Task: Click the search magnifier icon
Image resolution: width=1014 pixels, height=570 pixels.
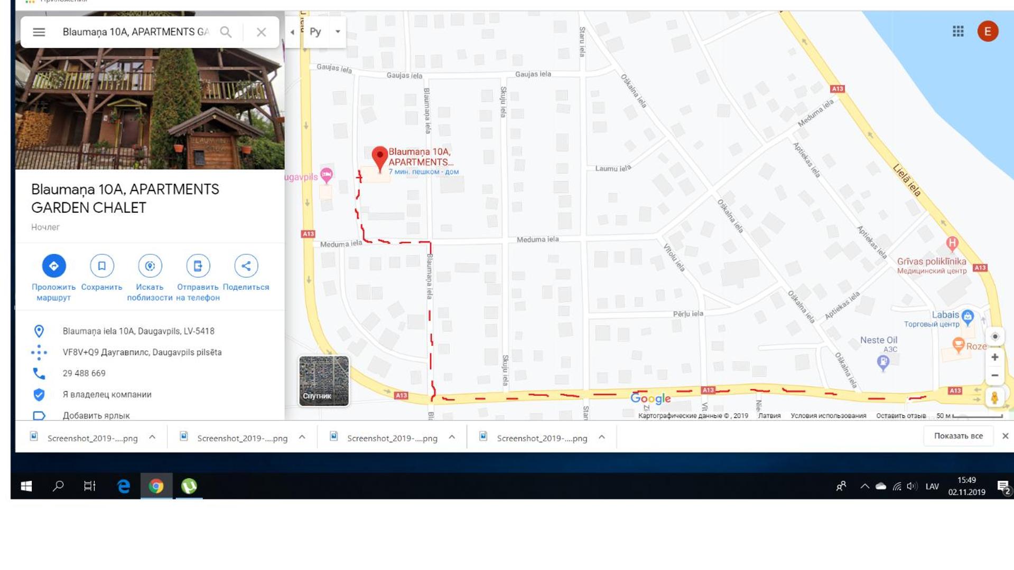Action: pos(226,32)
